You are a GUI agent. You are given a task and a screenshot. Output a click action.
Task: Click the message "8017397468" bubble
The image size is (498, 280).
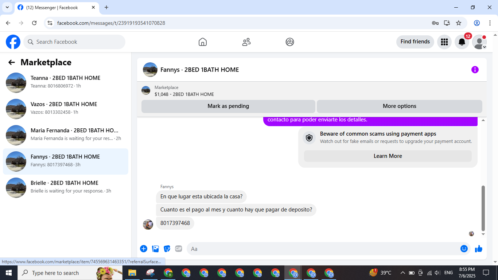coord(175,223)
